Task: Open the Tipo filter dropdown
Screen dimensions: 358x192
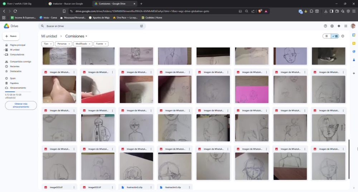Action: [47, 44]
